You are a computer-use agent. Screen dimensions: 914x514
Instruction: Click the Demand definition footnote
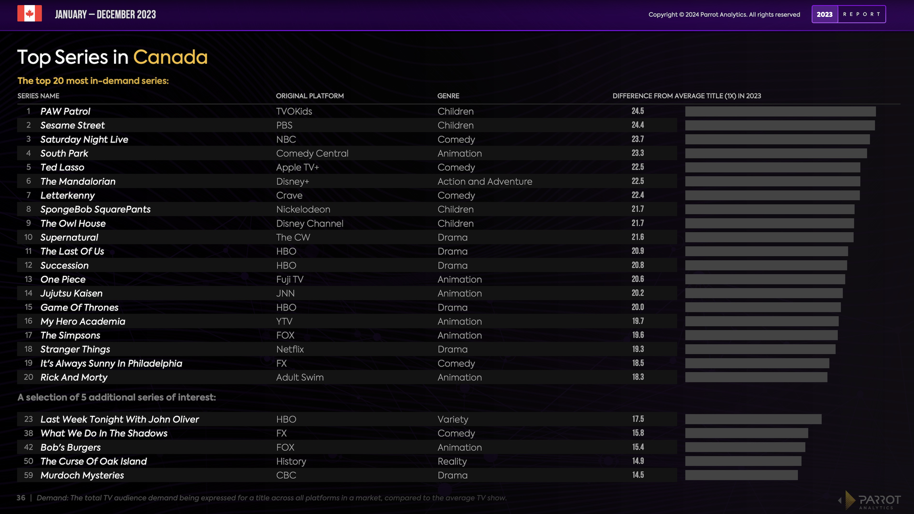[272, 498]
